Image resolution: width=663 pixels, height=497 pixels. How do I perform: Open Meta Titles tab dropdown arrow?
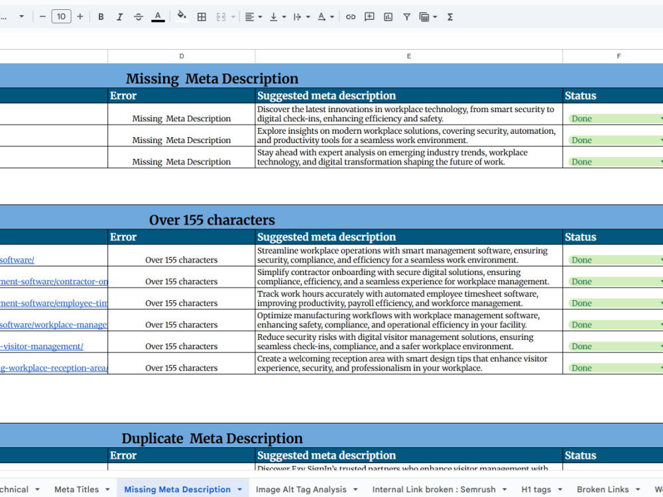coord(107,490)
